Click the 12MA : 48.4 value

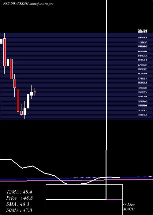coord(19,192)
